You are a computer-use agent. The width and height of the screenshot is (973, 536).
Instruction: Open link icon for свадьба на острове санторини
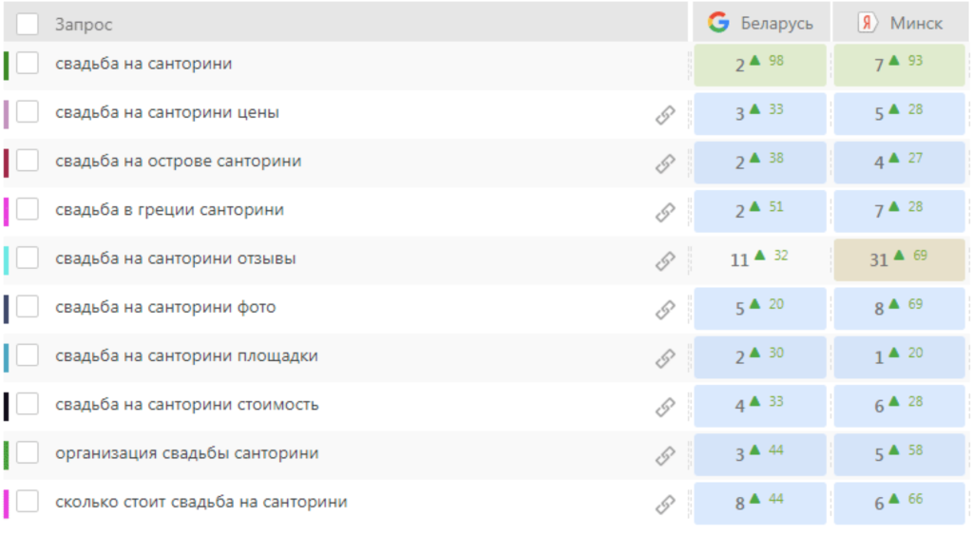pos(665,163)
